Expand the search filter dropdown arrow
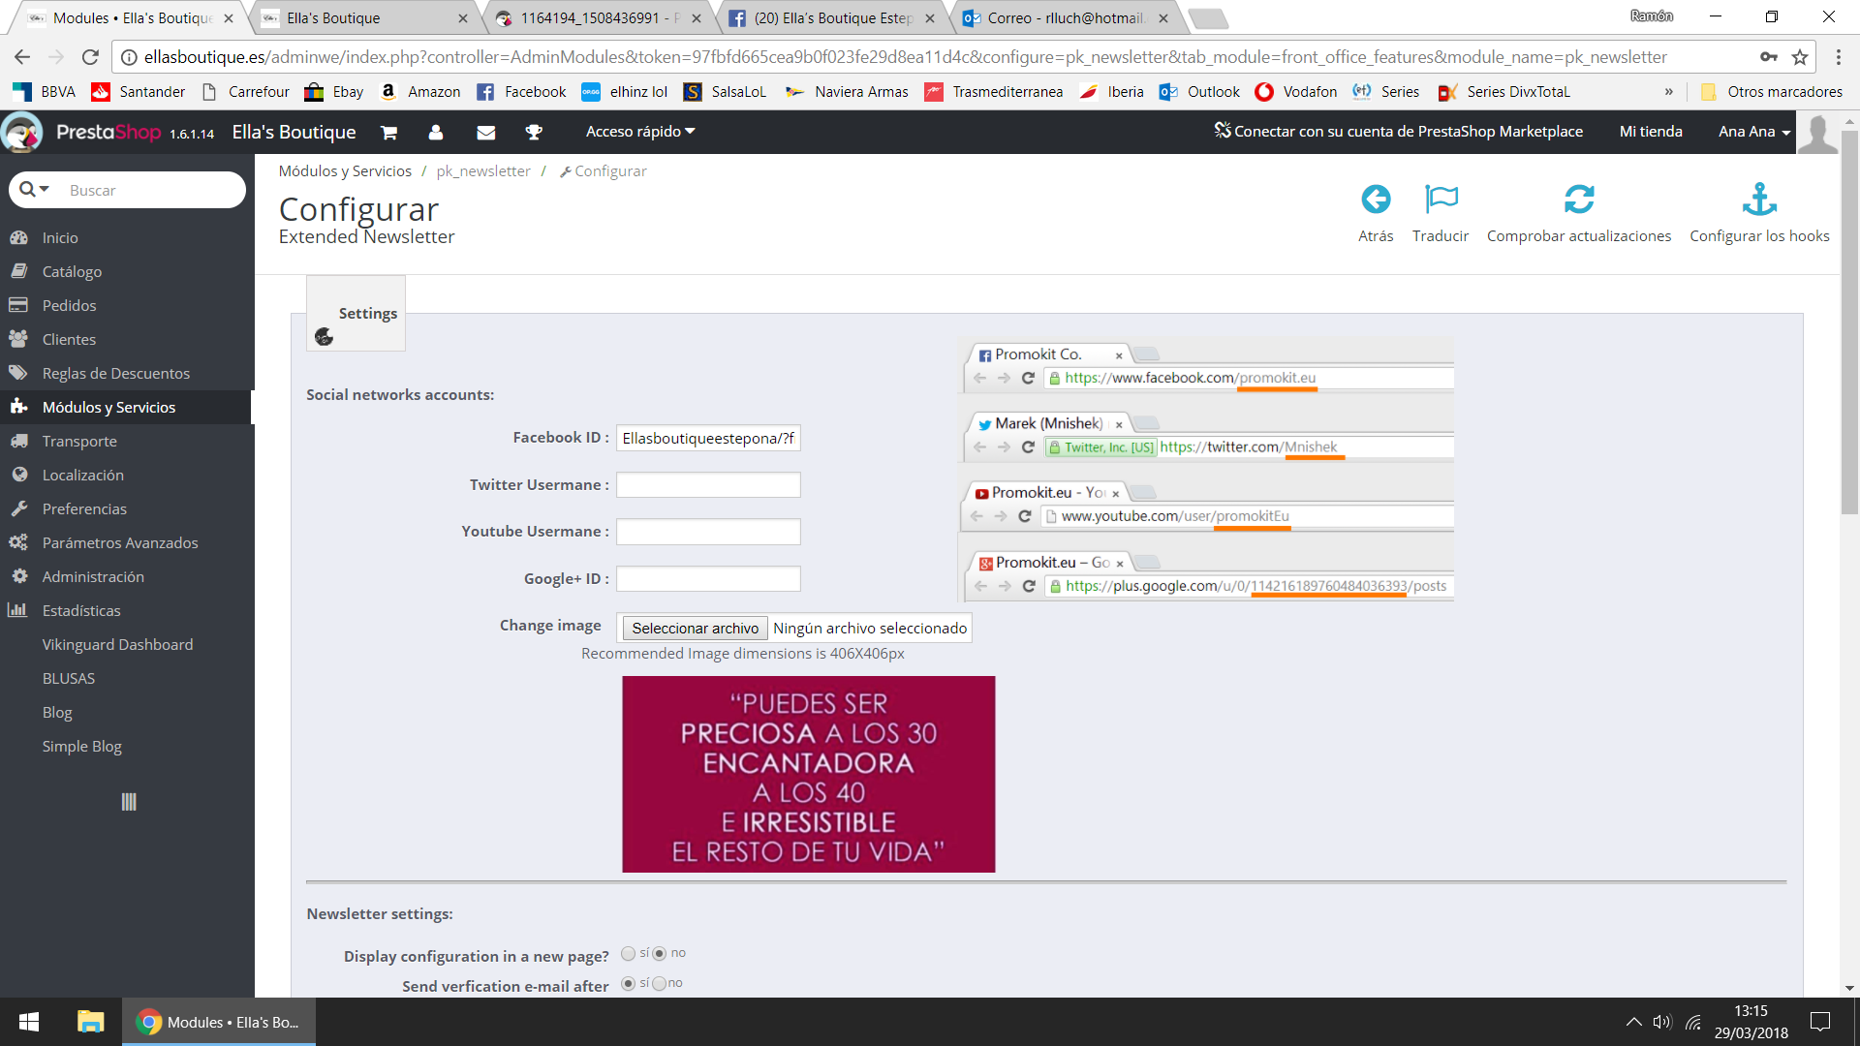Viewport: 1860px width, 1046px height. [x=44, y=190]
